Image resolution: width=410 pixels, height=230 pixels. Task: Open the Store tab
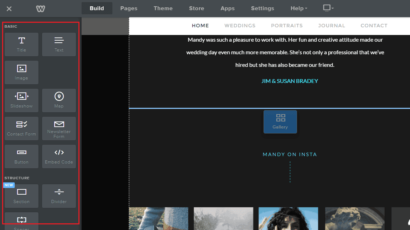(x=197, y=8)
